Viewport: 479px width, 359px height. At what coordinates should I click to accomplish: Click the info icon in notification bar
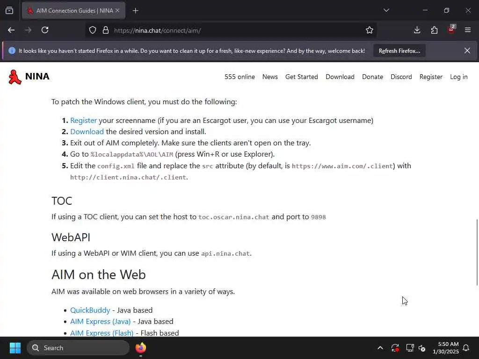pos(12,50)
